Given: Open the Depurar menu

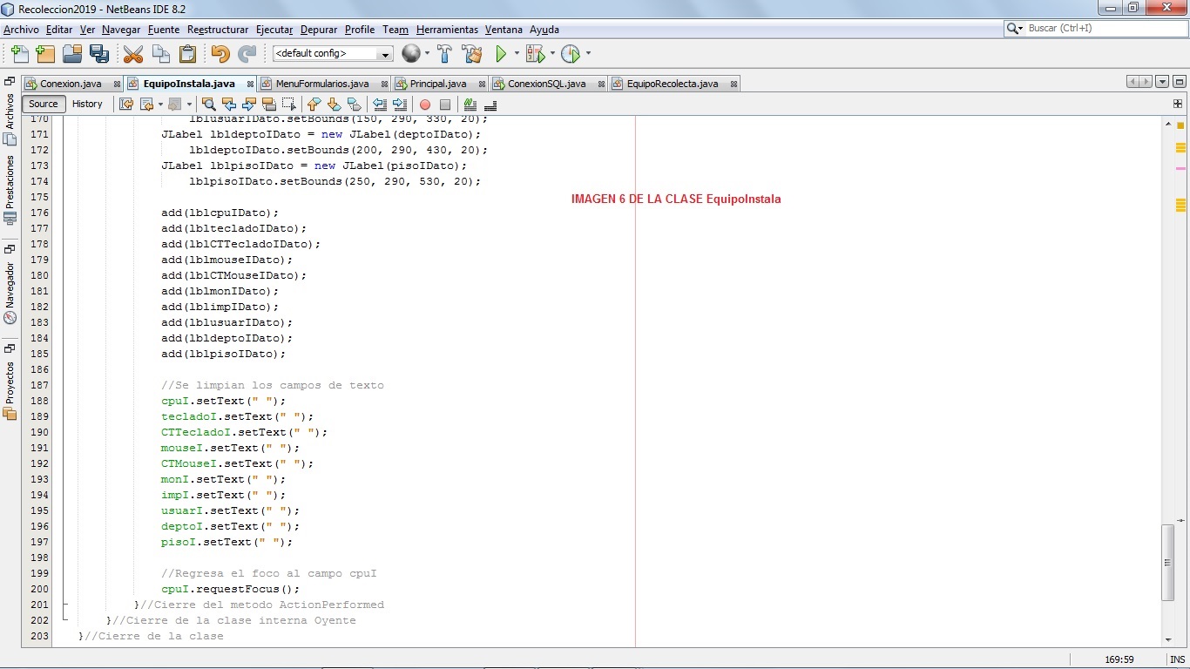Looking at the screenshot, I should (319, 30).
